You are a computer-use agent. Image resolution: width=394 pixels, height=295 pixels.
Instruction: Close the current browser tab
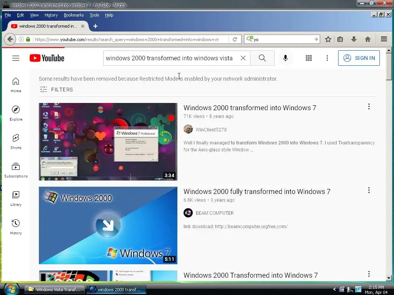pos(82,26)
